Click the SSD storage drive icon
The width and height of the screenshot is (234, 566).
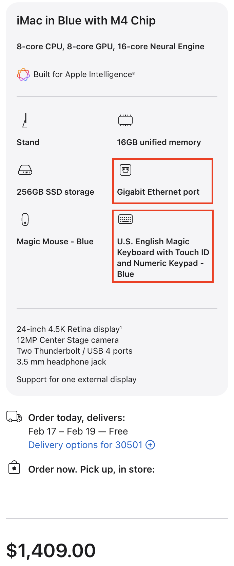click(25, 170)
